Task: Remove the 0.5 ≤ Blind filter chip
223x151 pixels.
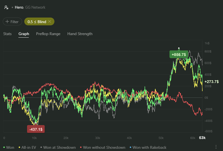Action: click(x=49, y=21)
